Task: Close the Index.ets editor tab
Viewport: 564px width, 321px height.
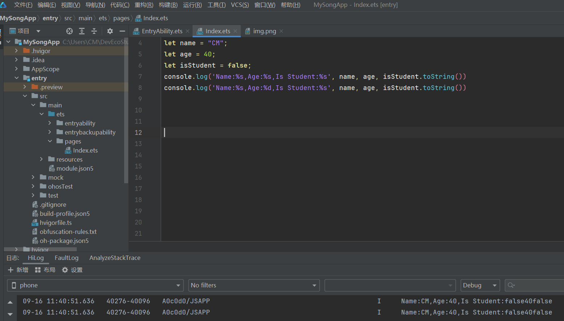Action: (x=235, y=31)
